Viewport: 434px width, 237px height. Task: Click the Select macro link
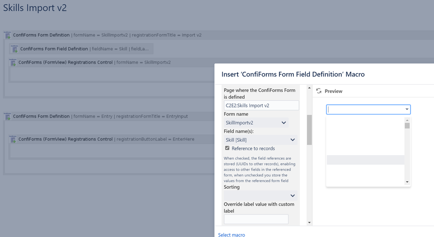pos(232,234)
